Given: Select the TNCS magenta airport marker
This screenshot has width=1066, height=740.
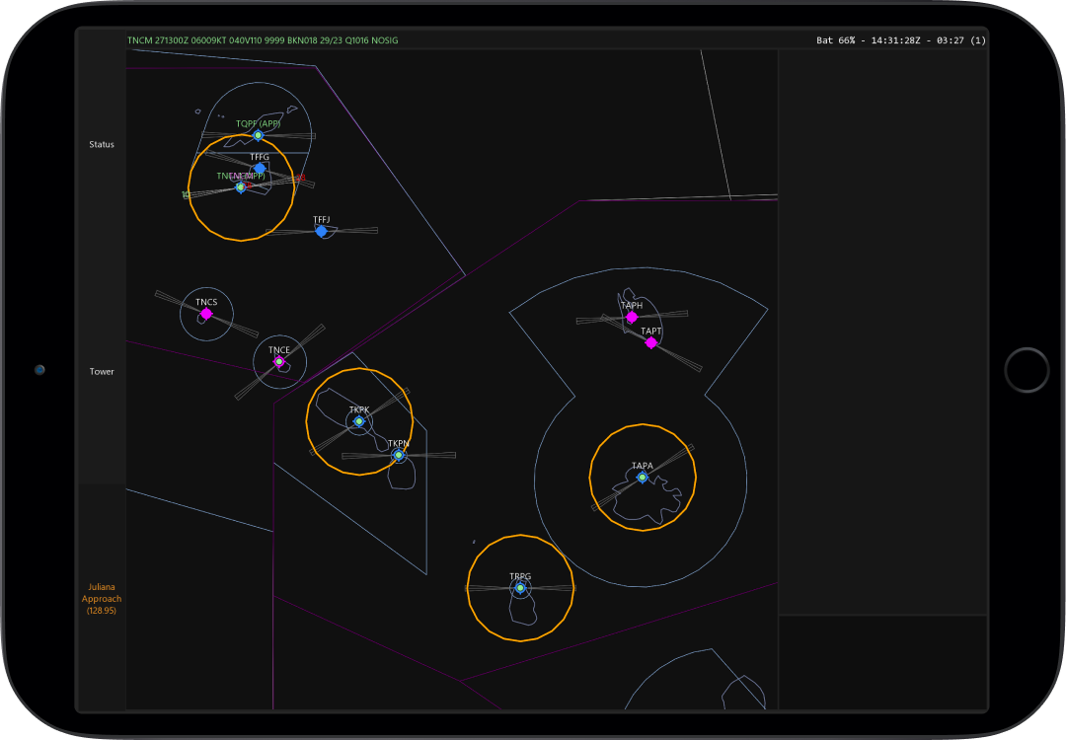Looking at the screenshot, I should 206,314.
